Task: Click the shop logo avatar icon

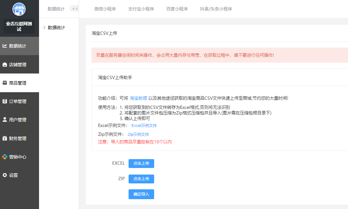Action: click(x=19, y=9)
